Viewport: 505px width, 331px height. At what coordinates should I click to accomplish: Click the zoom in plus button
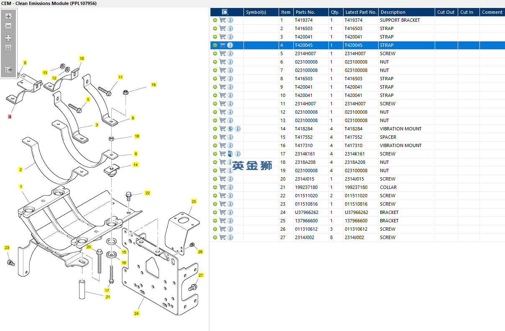pyautogui.click(x=8, y=16)
